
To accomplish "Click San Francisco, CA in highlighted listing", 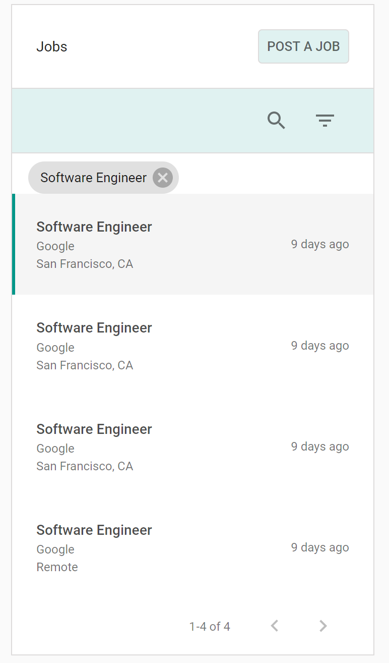I will click(x=85, y=264).
